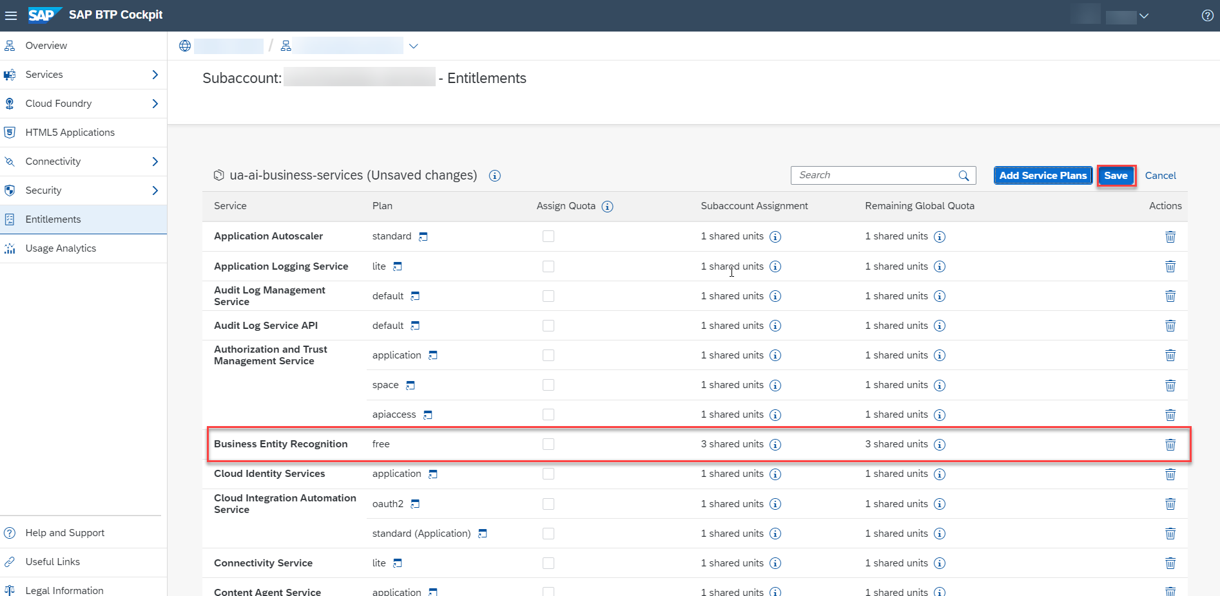Viewport: 1220px width, 596px height.
Task: Open Useful Links in the sidebar
Action: pyautogui.click(x=84, y=562)
